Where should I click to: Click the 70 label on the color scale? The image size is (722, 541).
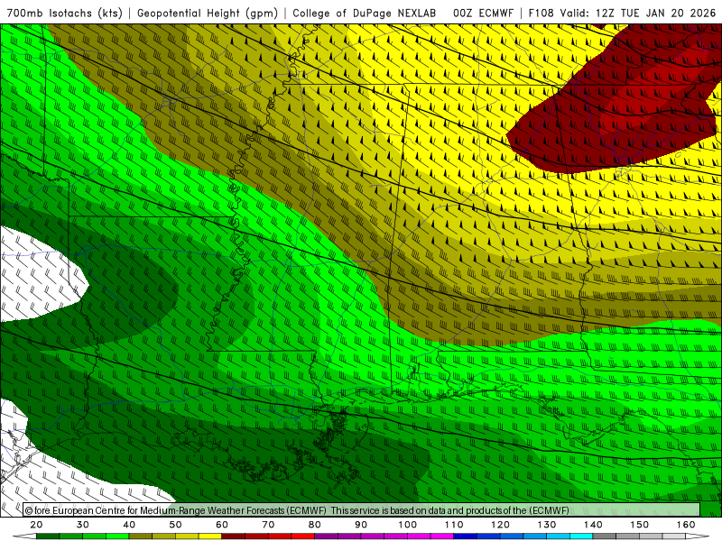click(268, 525)
